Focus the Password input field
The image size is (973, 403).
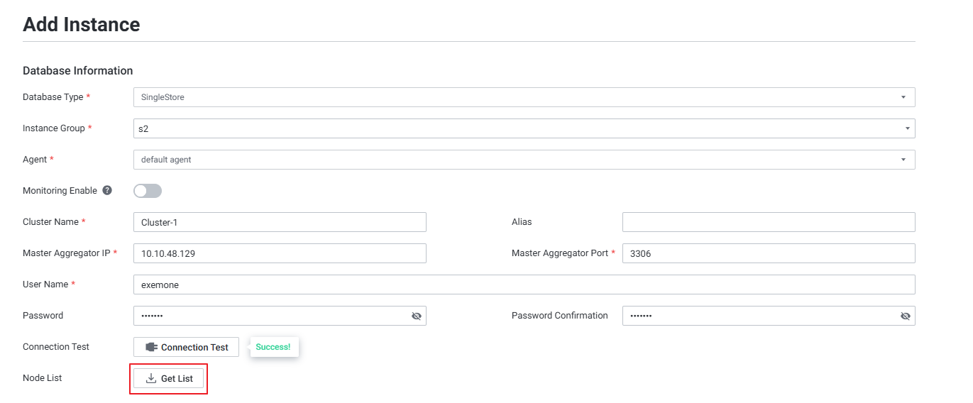pos(270,316)
